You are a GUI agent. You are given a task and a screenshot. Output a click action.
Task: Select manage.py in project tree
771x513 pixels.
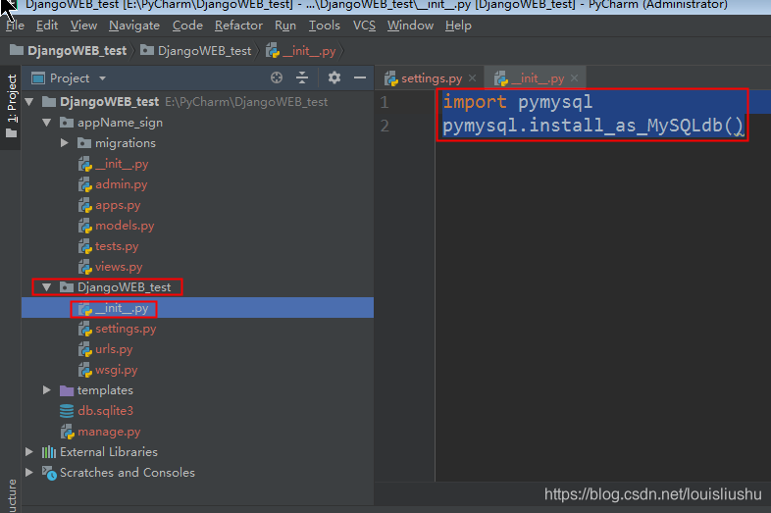(100, 432)
